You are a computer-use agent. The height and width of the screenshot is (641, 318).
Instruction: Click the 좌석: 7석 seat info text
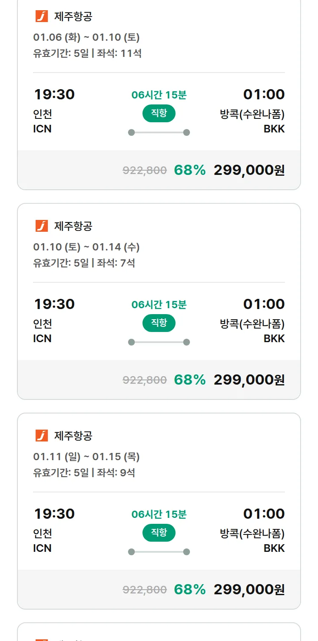click(x=116, y=263)
